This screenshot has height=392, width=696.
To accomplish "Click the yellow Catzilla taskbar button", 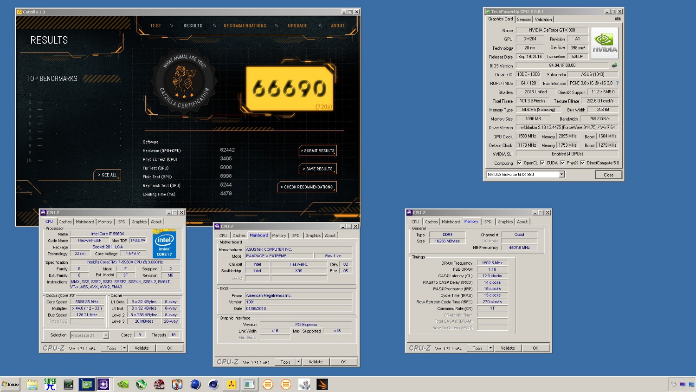I will point(231,384).
